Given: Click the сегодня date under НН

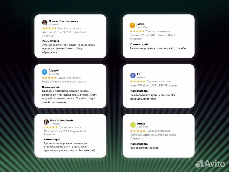Looking at the screenshot, I should pos(141,77).
